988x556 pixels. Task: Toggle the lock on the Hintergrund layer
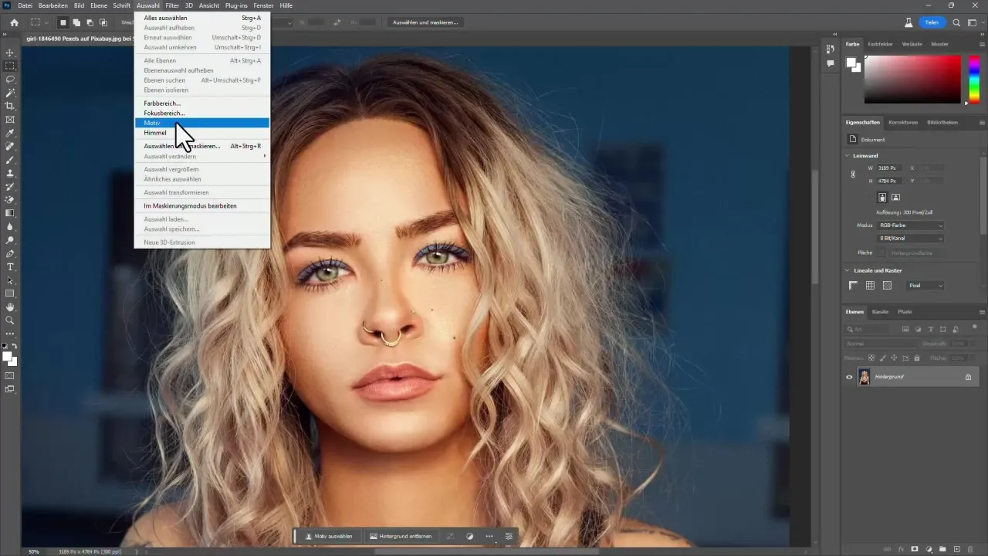click(969, 377)
